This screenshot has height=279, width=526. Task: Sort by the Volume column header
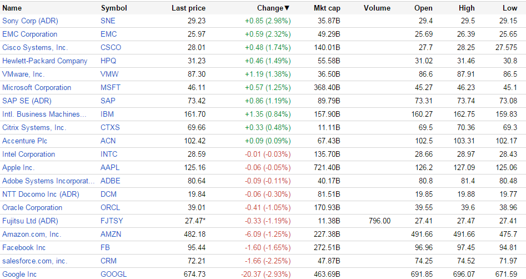tap(377, 8)
